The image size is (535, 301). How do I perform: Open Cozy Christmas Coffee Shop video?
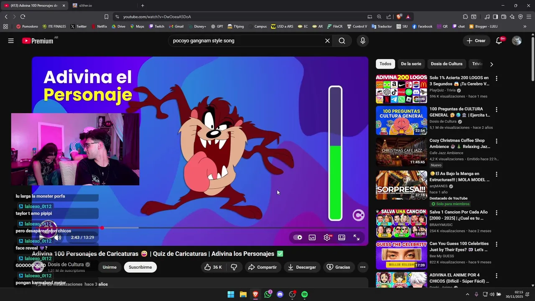click(401, 152)
